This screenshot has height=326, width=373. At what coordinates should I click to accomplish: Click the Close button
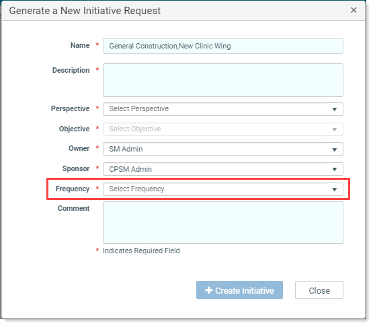(x=319, y=290)
